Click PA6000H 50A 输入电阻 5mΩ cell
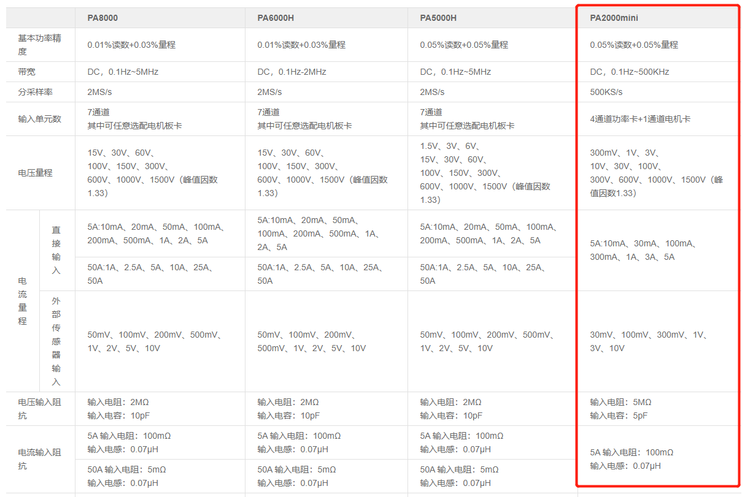The width and height of the screenshot is (753, 497). click(x=296, y=476)
